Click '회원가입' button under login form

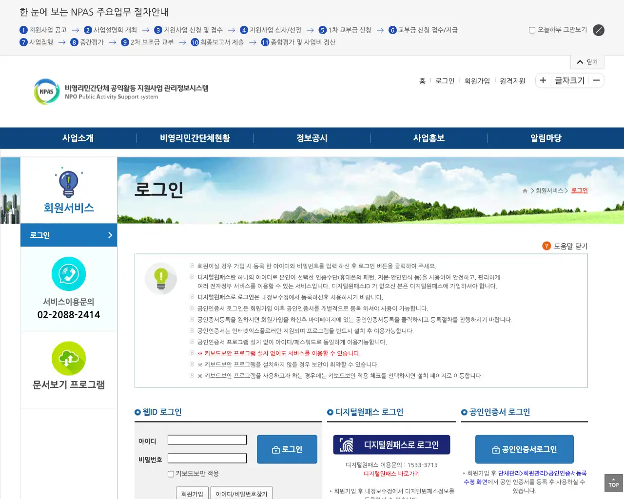(193, 493)
